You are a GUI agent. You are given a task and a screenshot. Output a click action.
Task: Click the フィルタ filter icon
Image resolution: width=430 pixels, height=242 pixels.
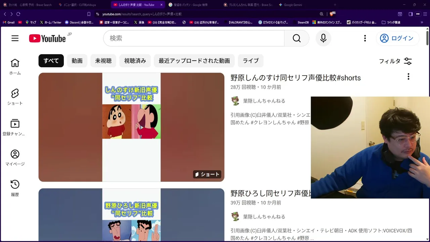tap(408, 61)
